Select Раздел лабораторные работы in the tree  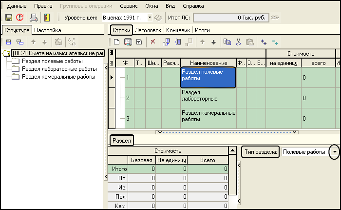tap(59, 69)
